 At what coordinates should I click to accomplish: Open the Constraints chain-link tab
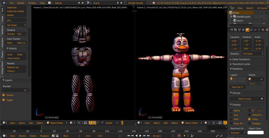point(251,30)
